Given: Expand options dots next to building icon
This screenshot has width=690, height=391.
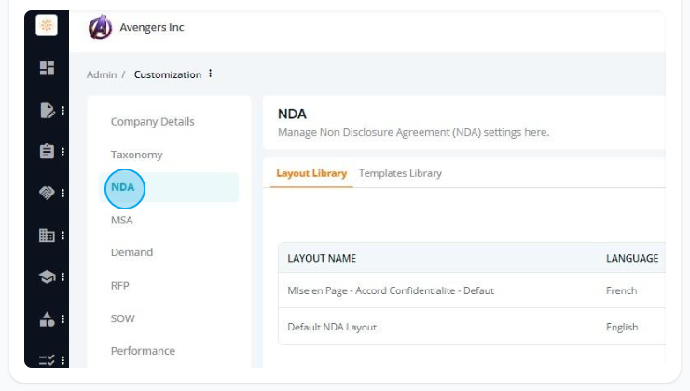Looking at the screenshot, I should [62, 236].
